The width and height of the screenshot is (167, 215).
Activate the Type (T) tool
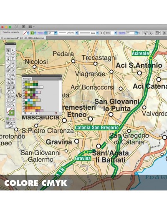coord(13,58)
